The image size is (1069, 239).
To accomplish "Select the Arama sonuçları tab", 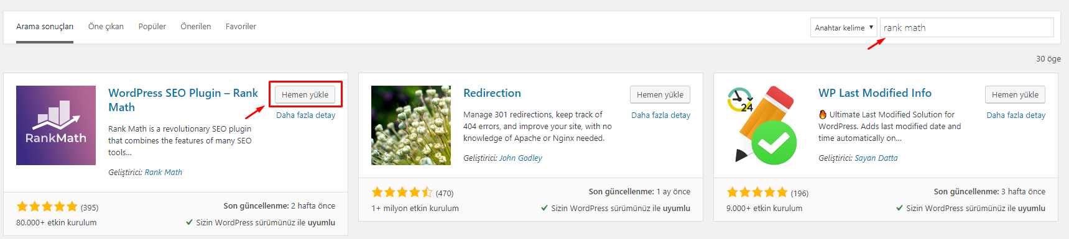I will point(45,27).
